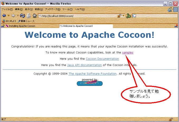
Task: Maximize the Firefox window
Action: pyautogui.click(x=171, y=4)
